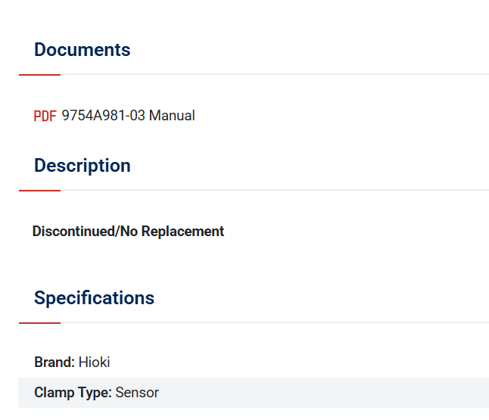The image size is (489, 420).
Task: Click red underline beneath Documents heading
Action: tap(39, 75)
